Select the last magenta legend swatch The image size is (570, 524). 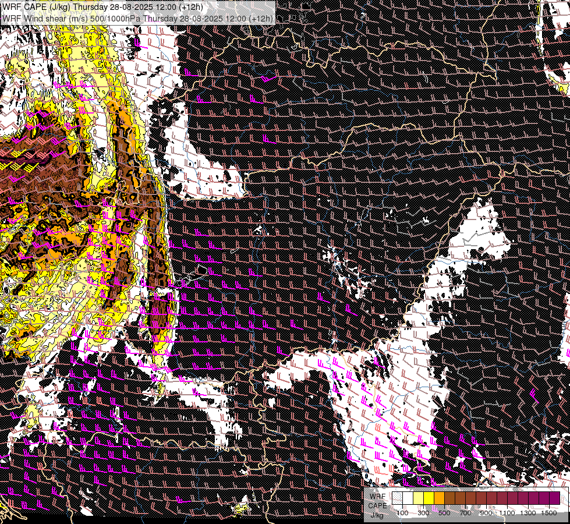tap(555, 498)
